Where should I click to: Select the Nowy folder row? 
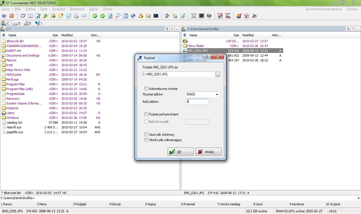[232, 46]
